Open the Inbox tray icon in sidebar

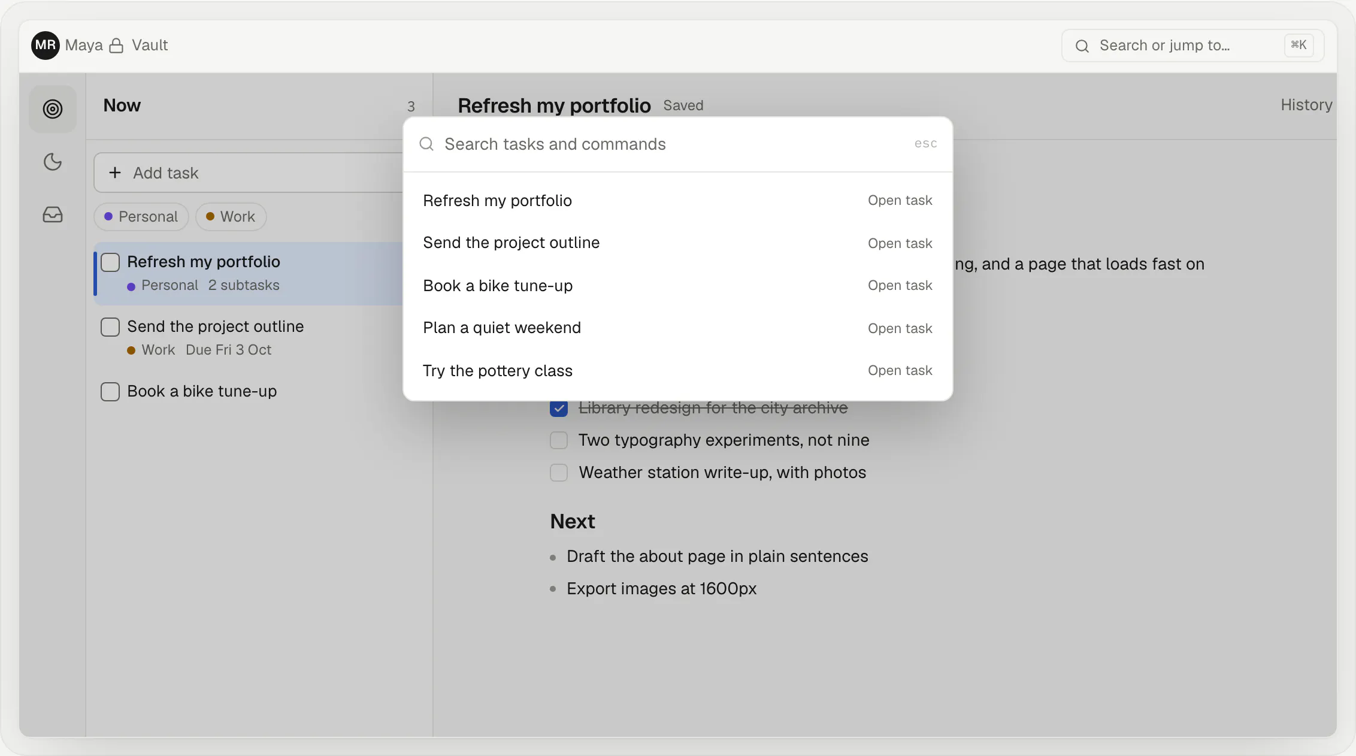53,214
